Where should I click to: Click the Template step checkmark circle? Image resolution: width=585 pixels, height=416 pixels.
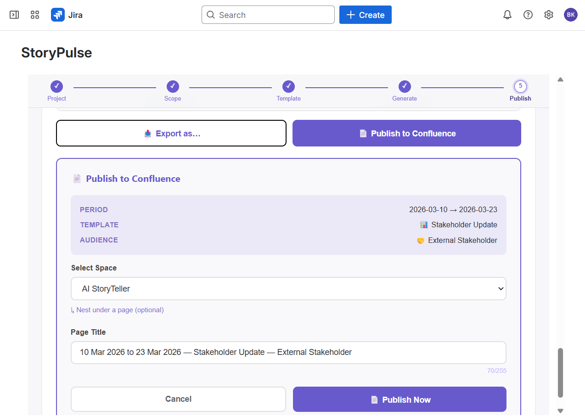288,86
